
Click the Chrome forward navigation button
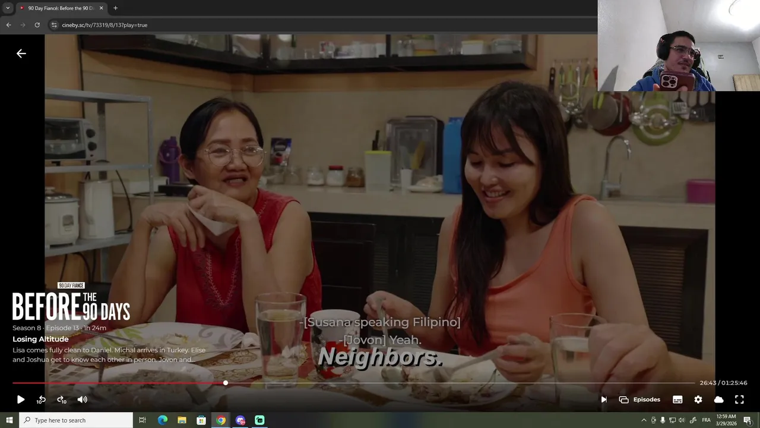coord(23,25)
